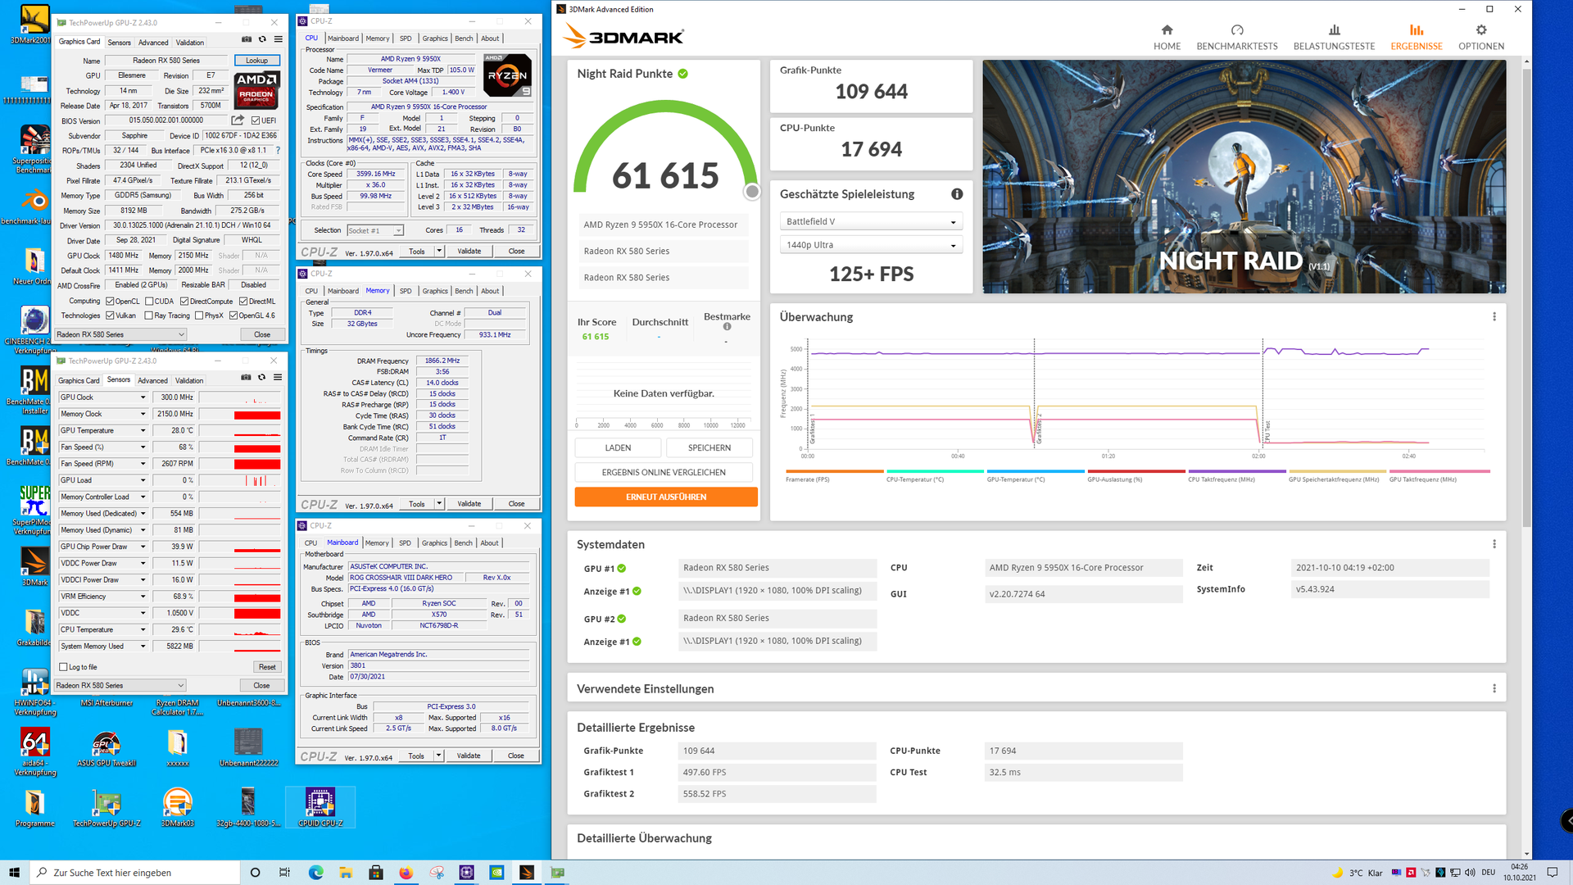Viewport: 1573px width, 885px height.
Task: Open 1440p Ultra resolution dropdown
Action: pos(870,245)
